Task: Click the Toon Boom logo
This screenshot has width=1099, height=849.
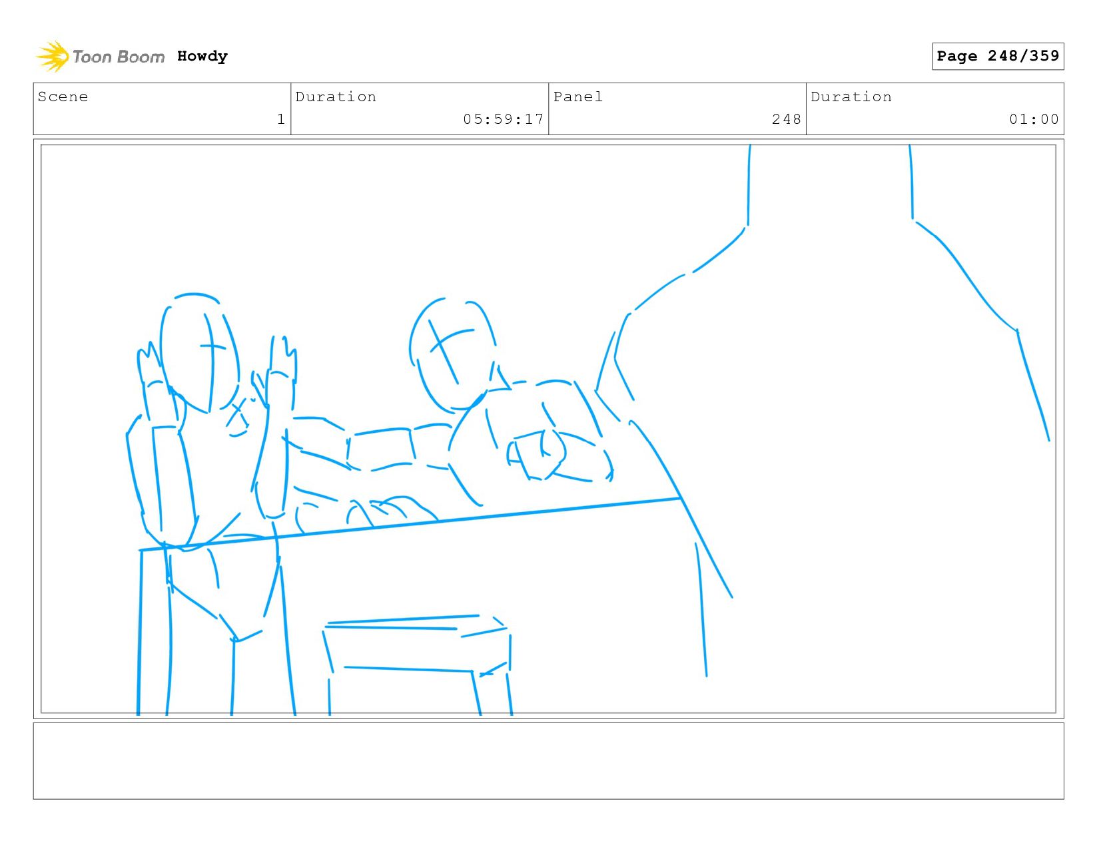Action: point(100,57)
